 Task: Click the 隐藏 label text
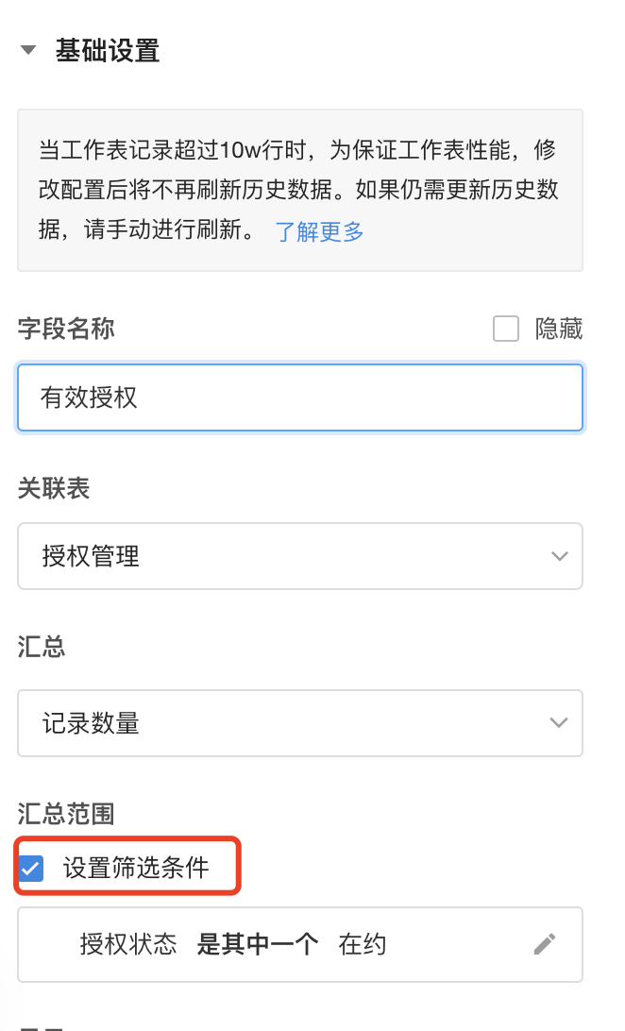[x=559, y=329]
